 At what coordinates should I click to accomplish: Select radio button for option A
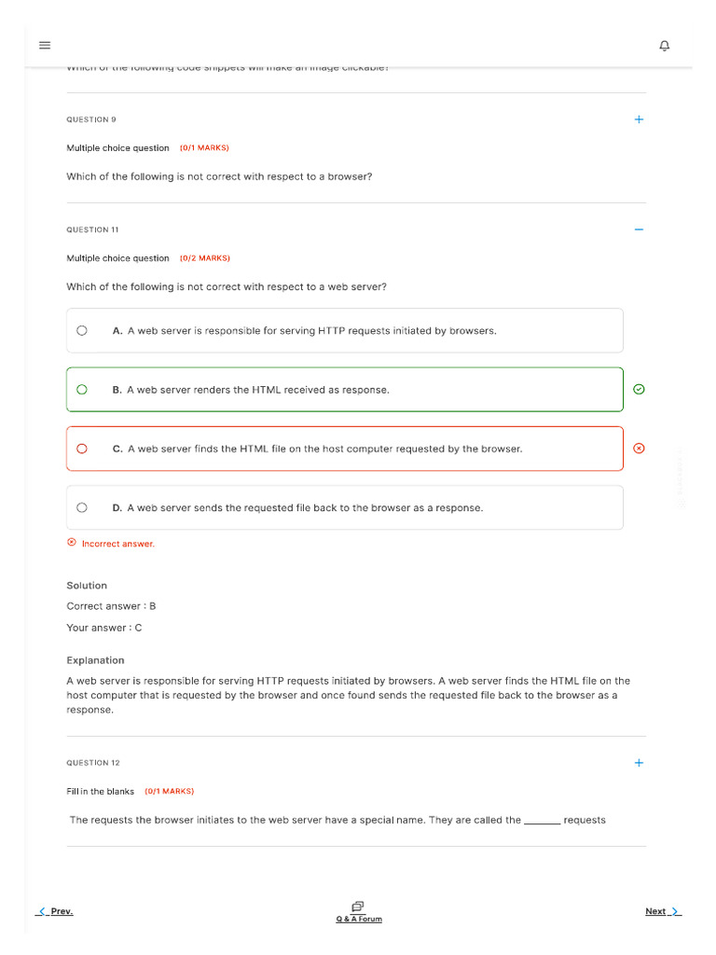[x=82, y=330]
